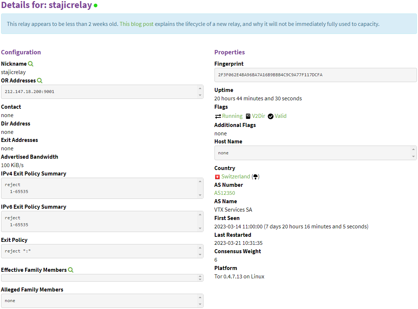Click the IPv4 Exit Policy scroll down arrow

pos(200,195)
